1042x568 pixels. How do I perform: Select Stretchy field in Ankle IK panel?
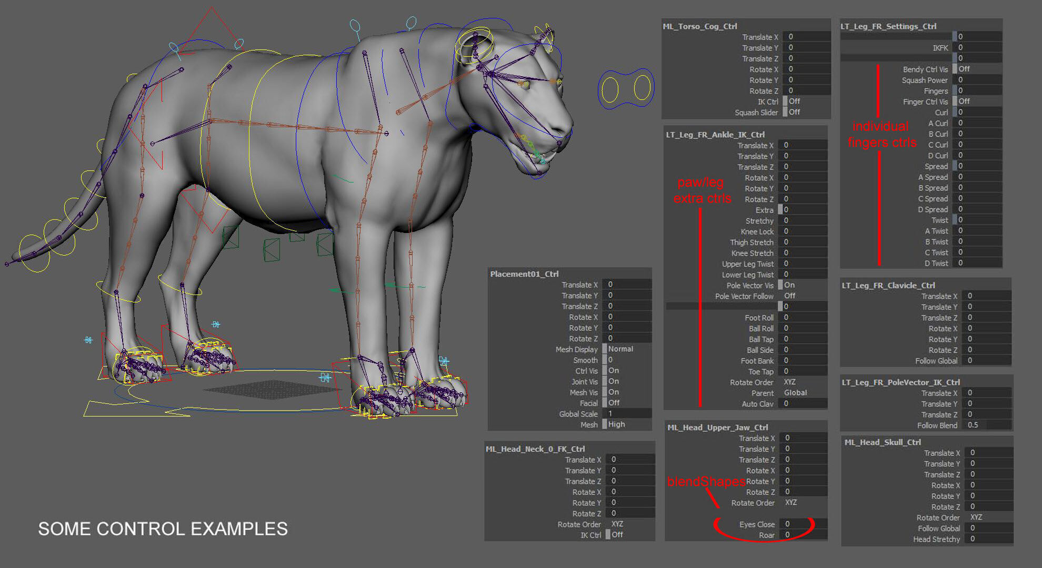pyautogui.click(x=803, y=221)
